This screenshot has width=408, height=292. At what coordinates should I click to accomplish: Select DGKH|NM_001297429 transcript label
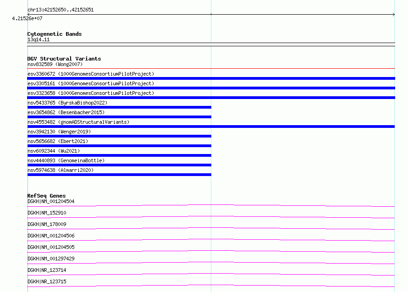[x=51, y=259]
